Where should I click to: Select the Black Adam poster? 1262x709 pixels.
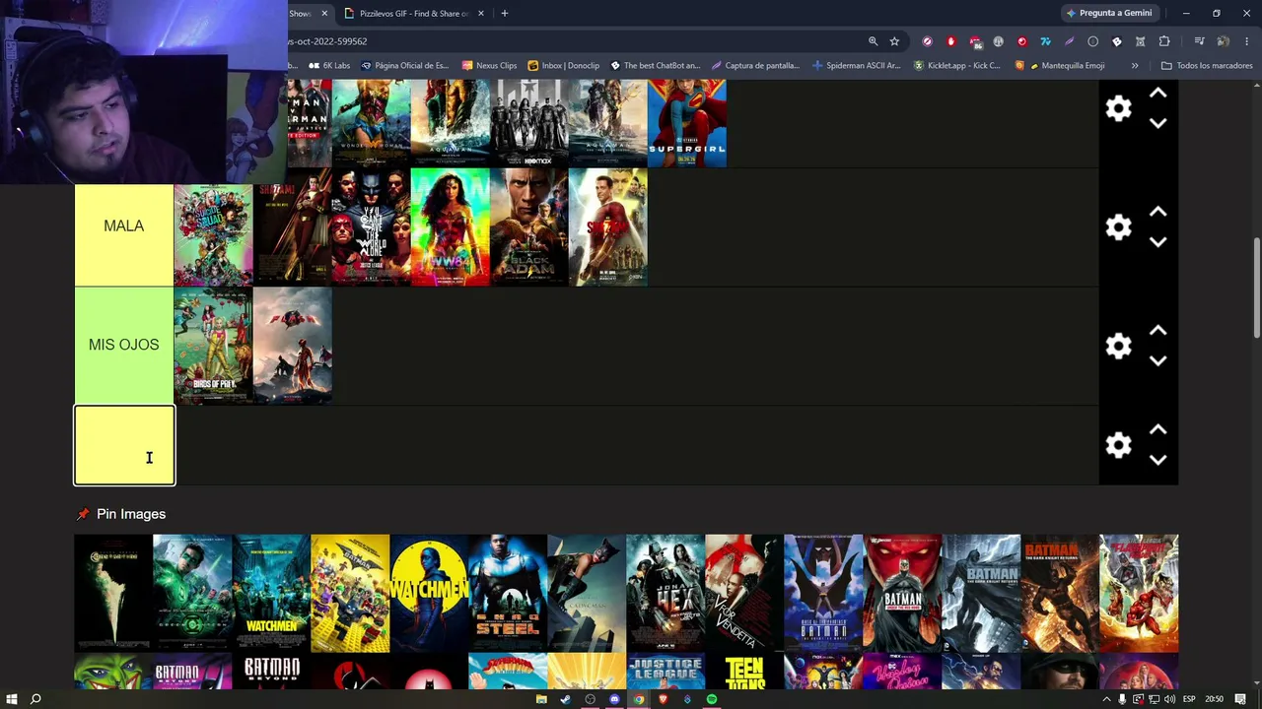[x=528, y=227]
